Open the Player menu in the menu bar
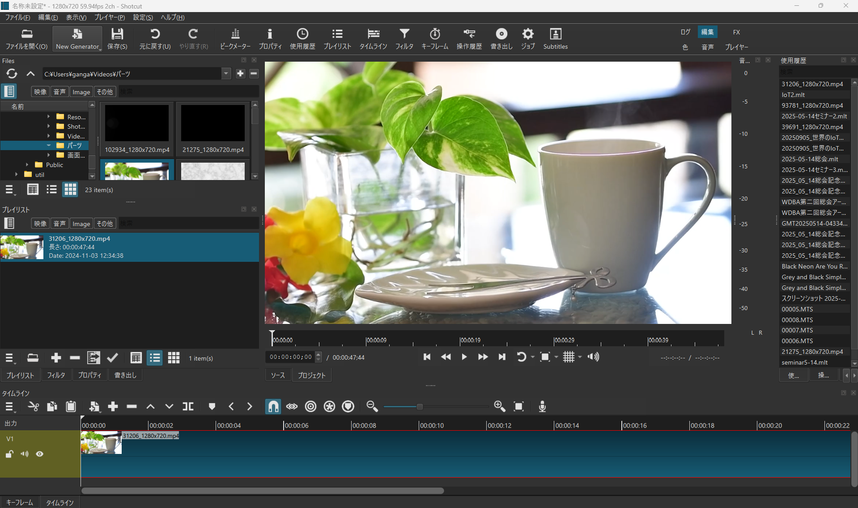858x508 pixels. (x=109, y=17)
